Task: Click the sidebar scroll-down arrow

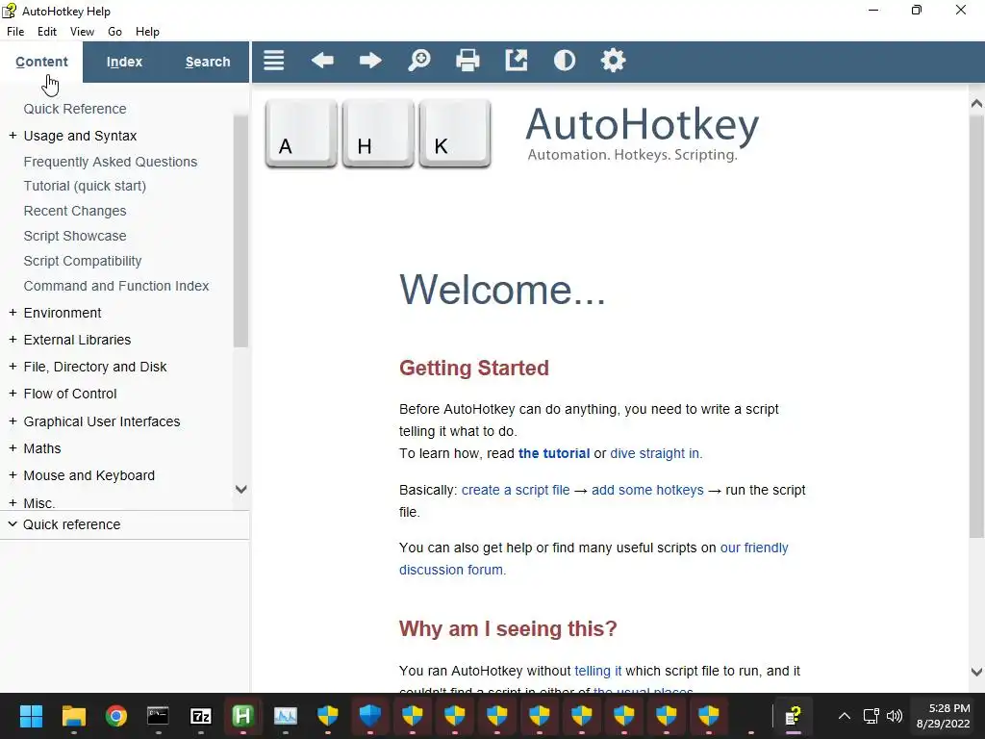Action: (240, 489)
